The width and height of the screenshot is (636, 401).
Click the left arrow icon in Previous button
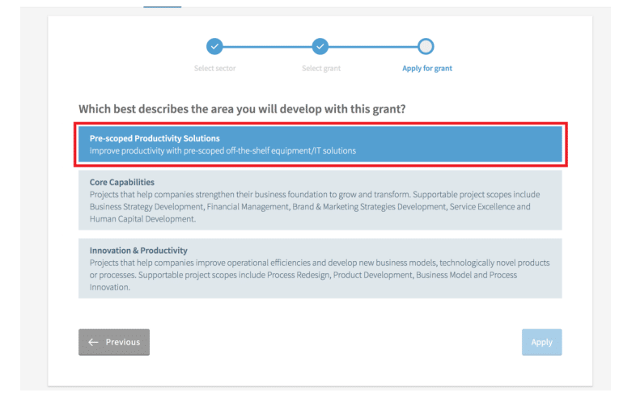coord(93,342)
